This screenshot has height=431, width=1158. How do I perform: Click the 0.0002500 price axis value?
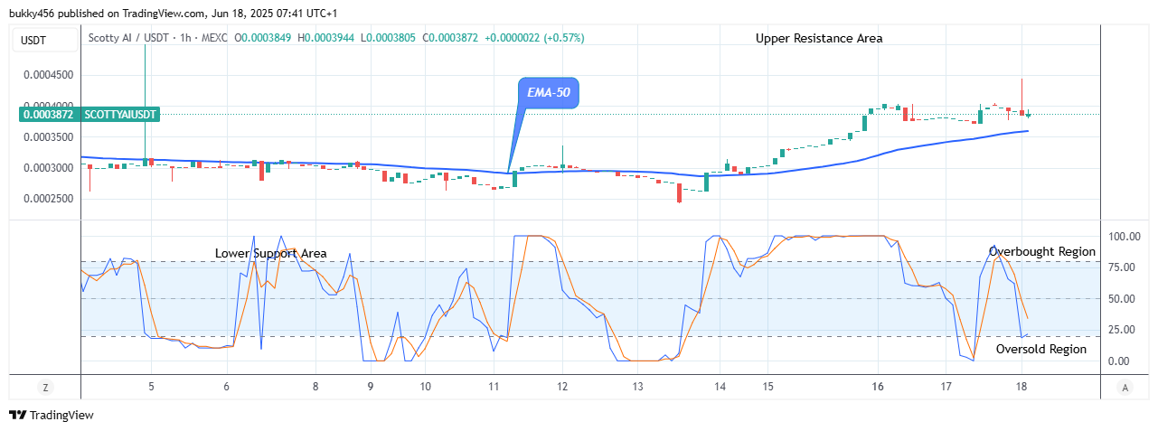49,199
